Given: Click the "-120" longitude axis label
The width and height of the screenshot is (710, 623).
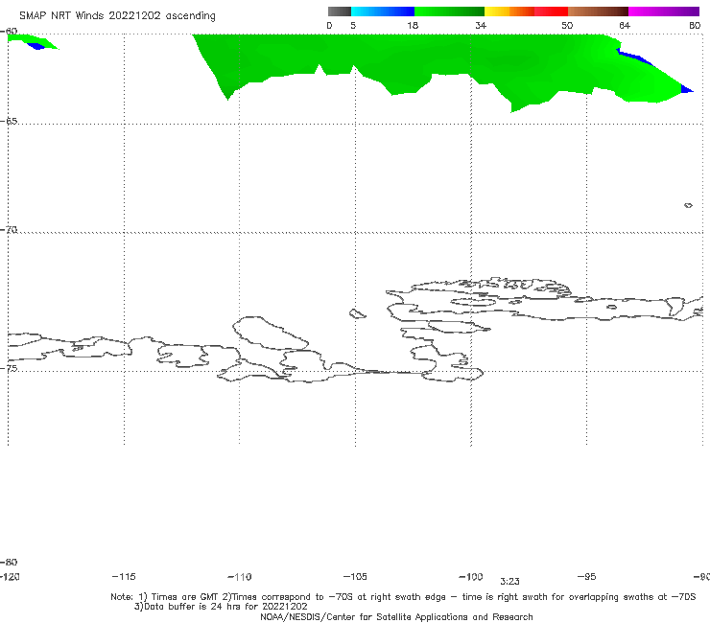Looking at the screenshot, I should (x=10, y=577).
